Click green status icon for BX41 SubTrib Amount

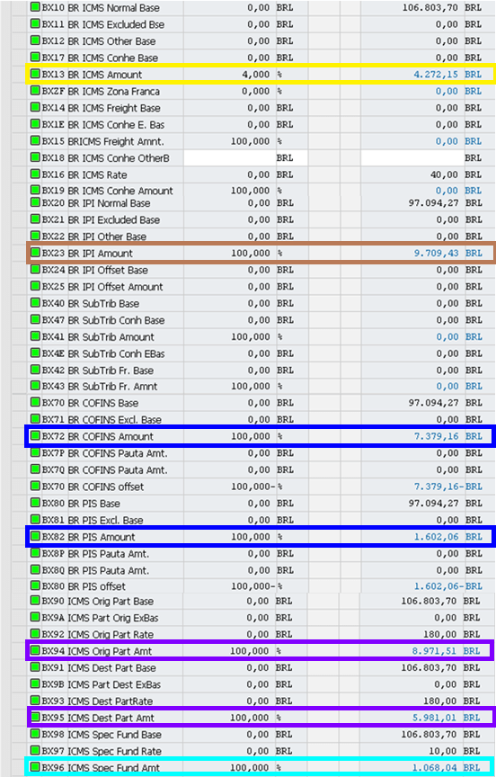tap(35, 336)
